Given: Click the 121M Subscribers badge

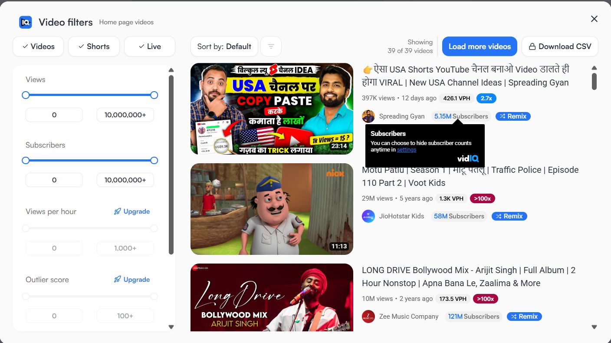Looking at the screenshot, I should (x=473, y=317).
